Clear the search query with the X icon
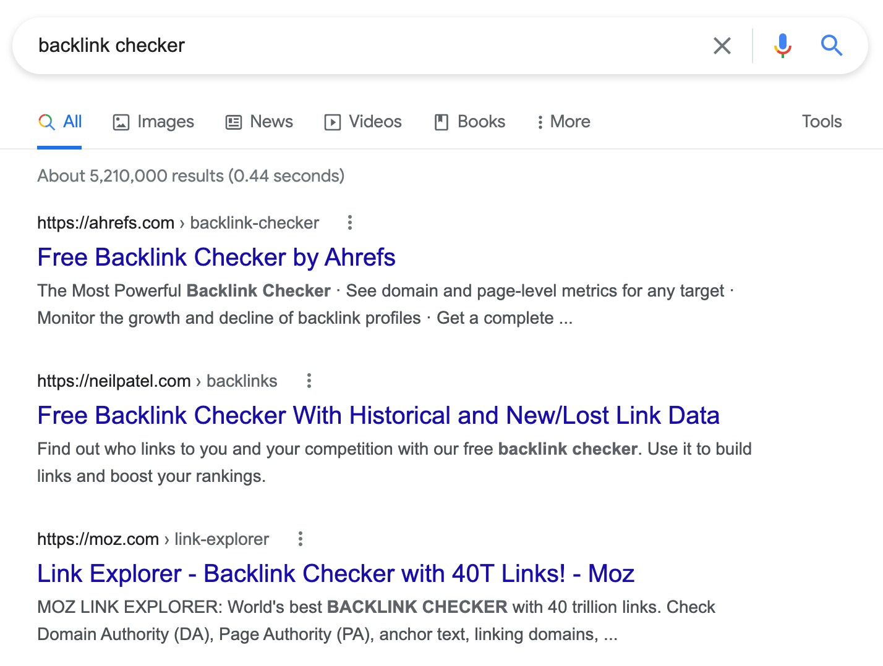This screenshot has width=883, height=666. [x=722, y=45]
